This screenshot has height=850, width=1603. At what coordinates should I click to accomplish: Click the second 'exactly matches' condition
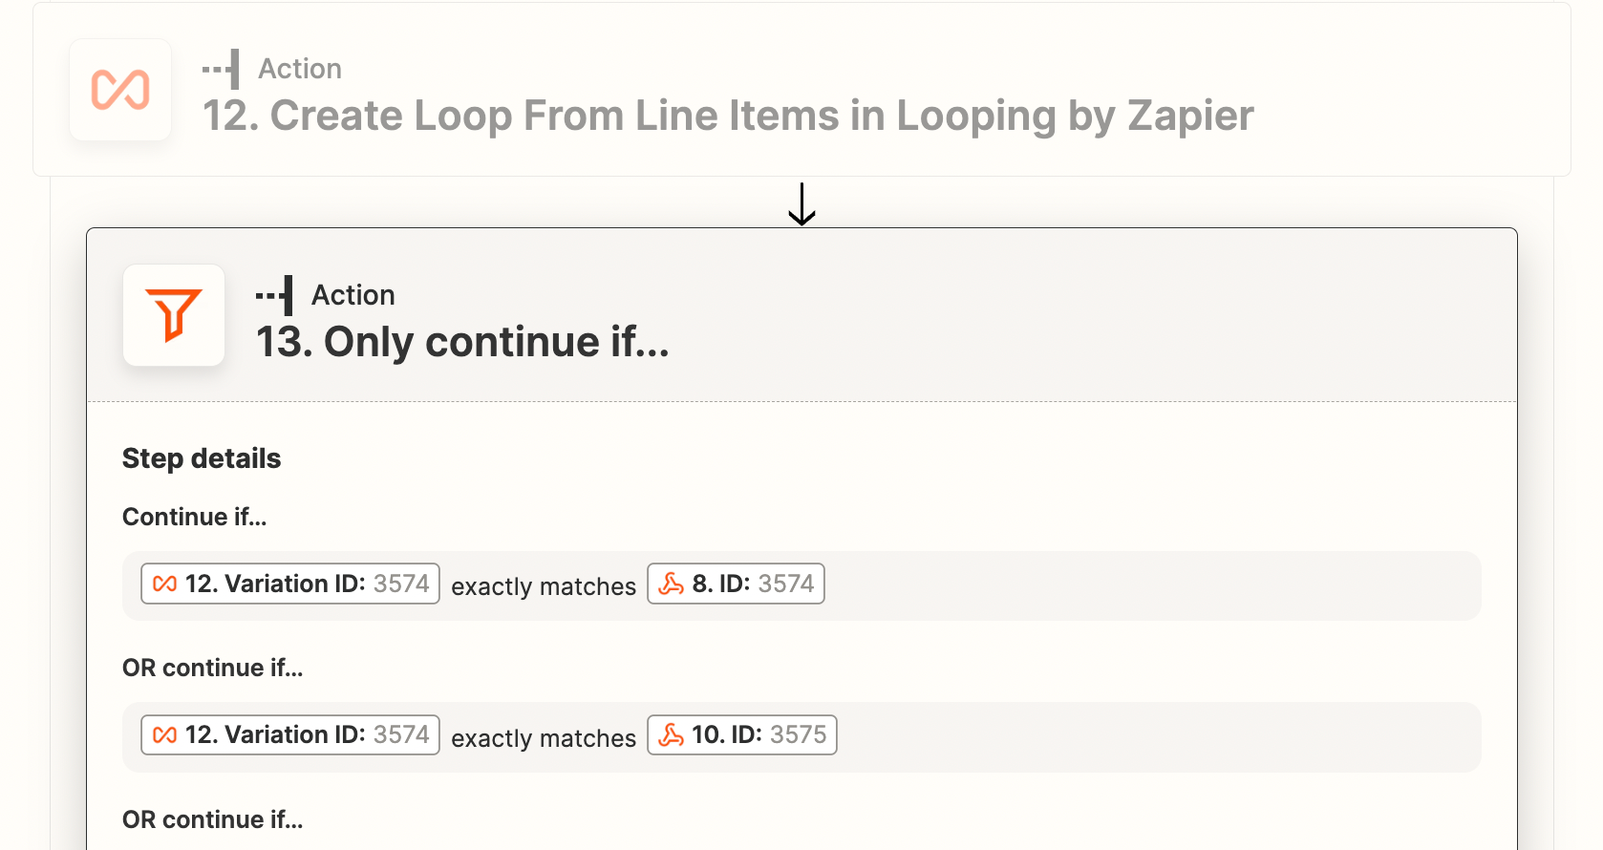click(544, 738)
